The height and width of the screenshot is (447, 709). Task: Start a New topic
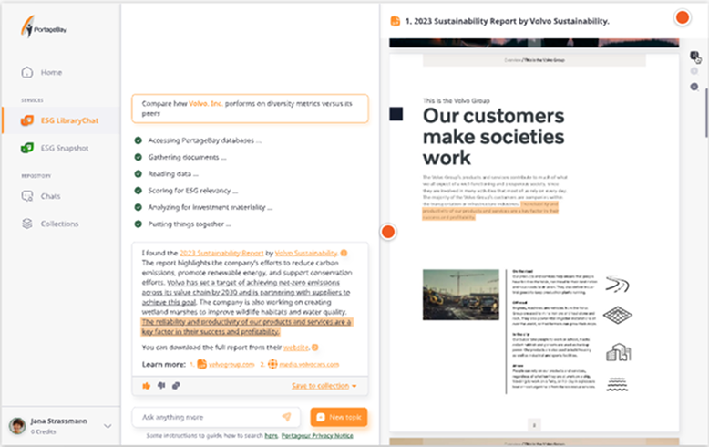tap(339, 417)
